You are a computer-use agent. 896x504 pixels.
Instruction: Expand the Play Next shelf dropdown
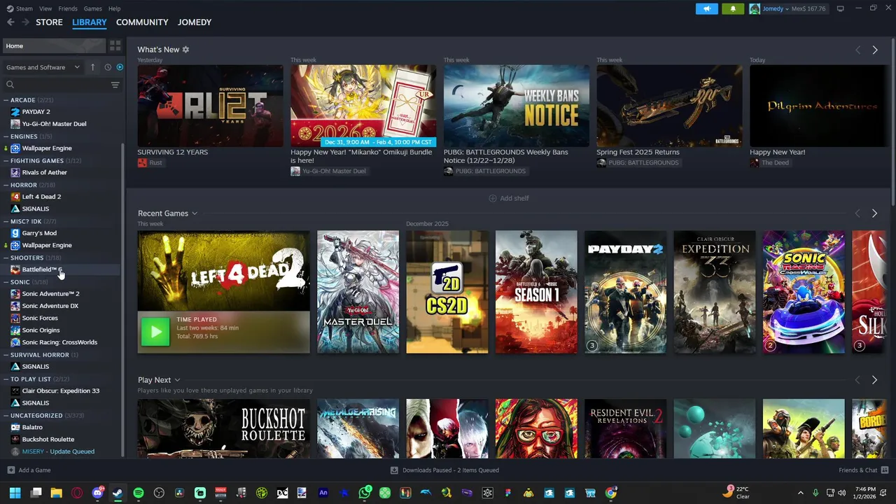pyautogui.click(x=177, y=380)
